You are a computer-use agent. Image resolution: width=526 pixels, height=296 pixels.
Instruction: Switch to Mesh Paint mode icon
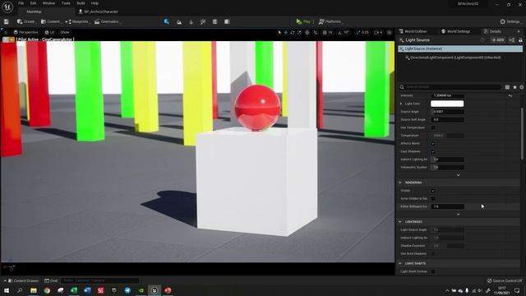click(x=203, y=22)
